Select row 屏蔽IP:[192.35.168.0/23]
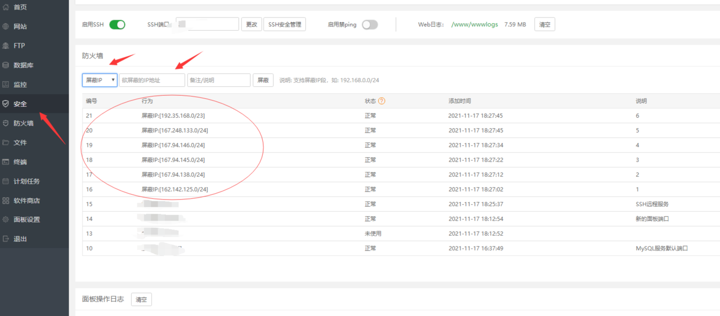 [x=401, y=116]
